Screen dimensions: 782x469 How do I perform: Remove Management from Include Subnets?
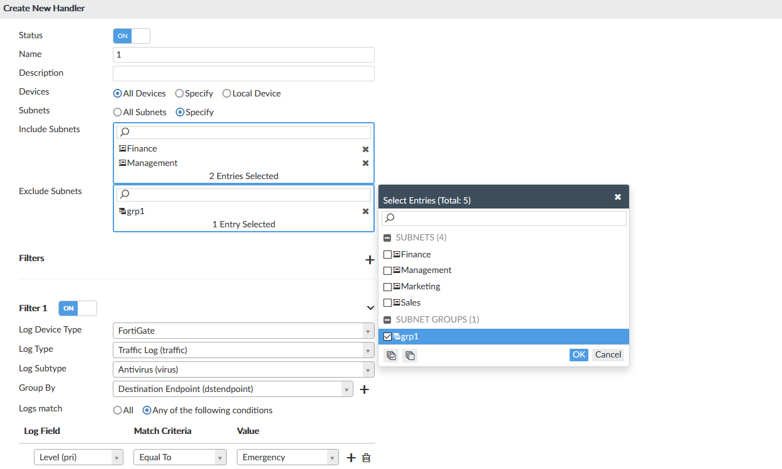(x=365, y=163)
